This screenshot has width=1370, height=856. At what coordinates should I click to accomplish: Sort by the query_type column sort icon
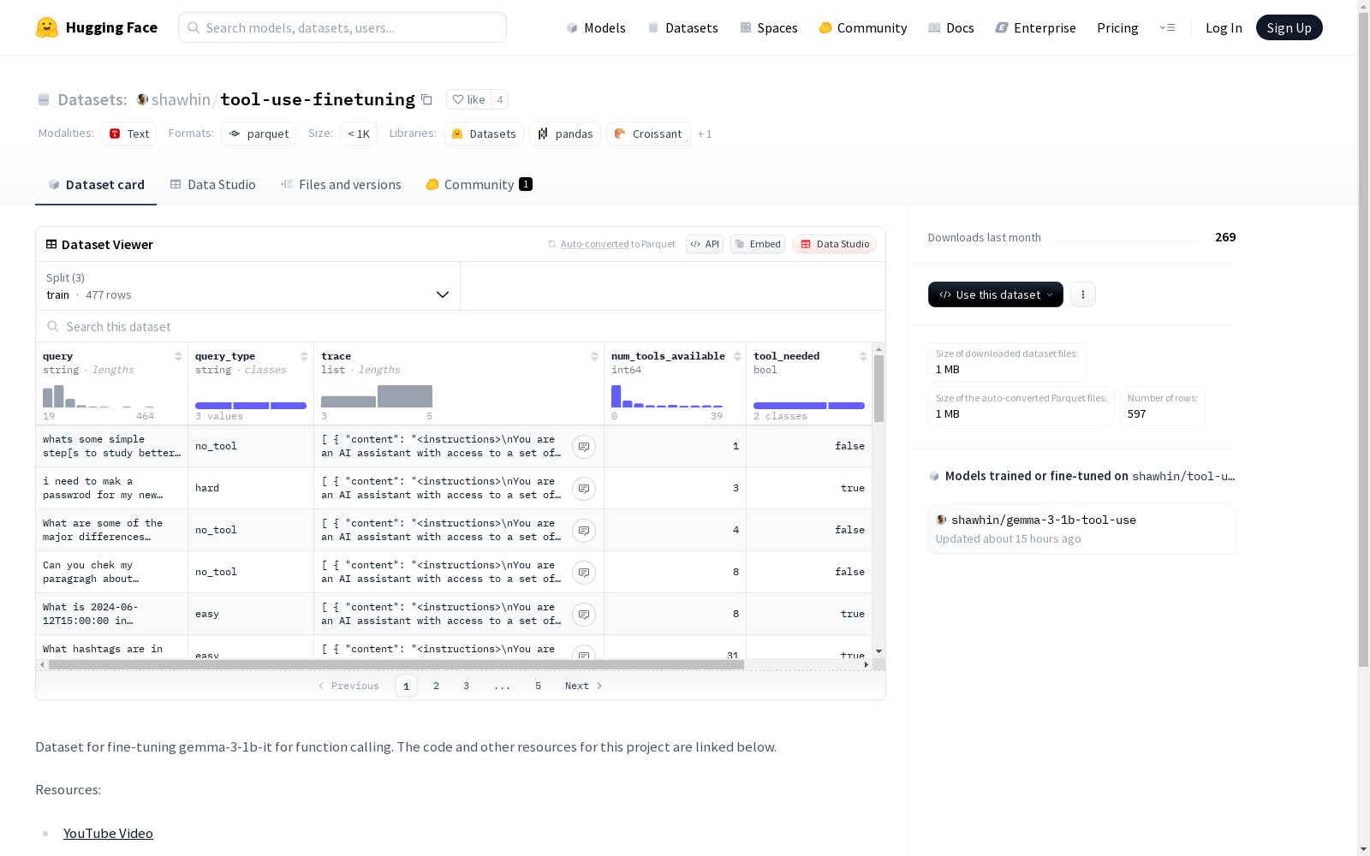(x=304, y=356)
